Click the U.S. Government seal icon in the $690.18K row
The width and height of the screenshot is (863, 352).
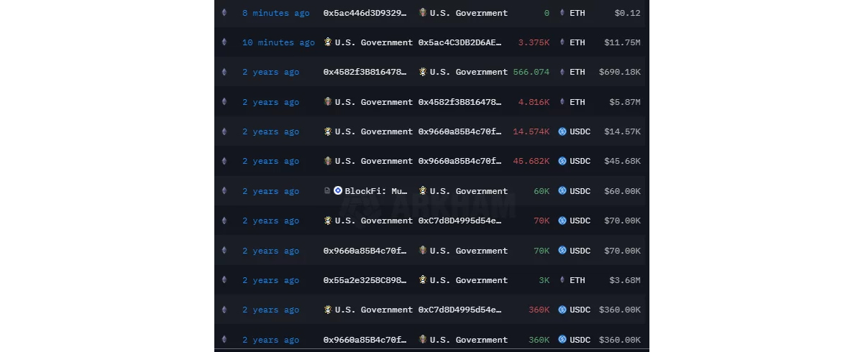[x=423, y=72]
